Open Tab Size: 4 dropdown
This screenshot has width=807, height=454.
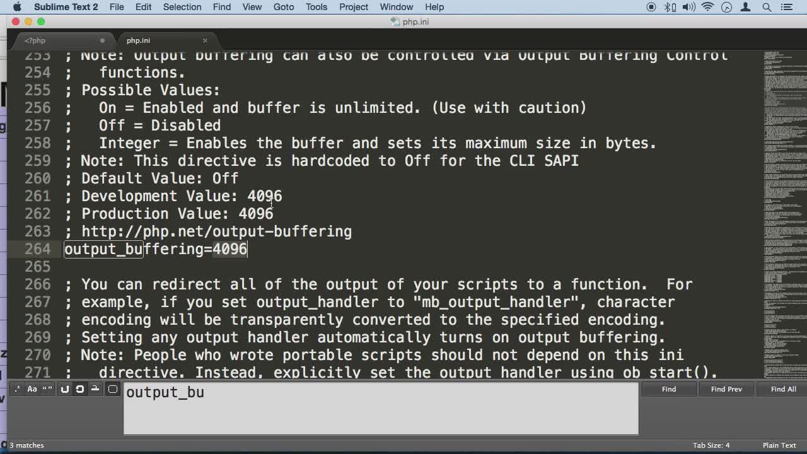(711, 445)
